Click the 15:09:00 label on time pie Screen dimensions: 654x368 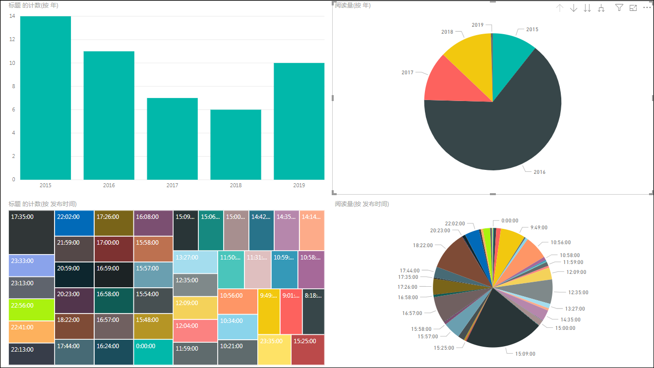(526, 354)
